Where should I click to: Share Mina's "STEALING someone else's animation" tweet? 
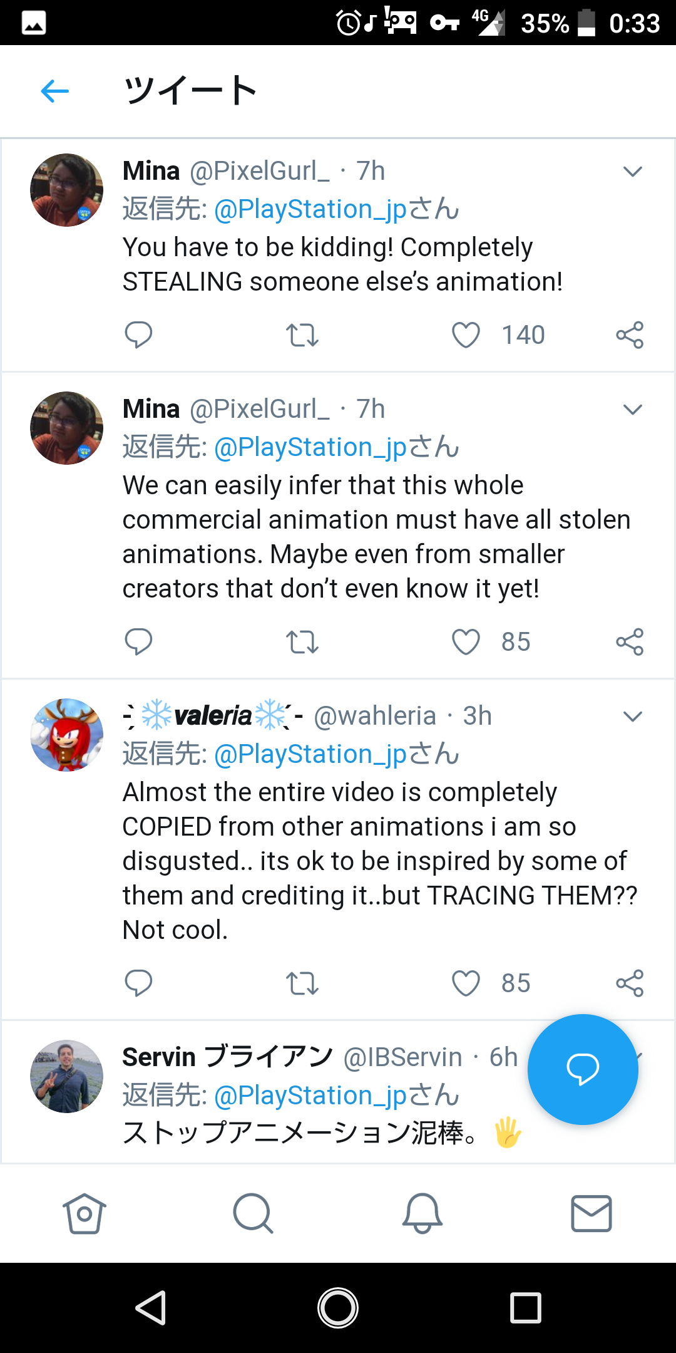630,335
